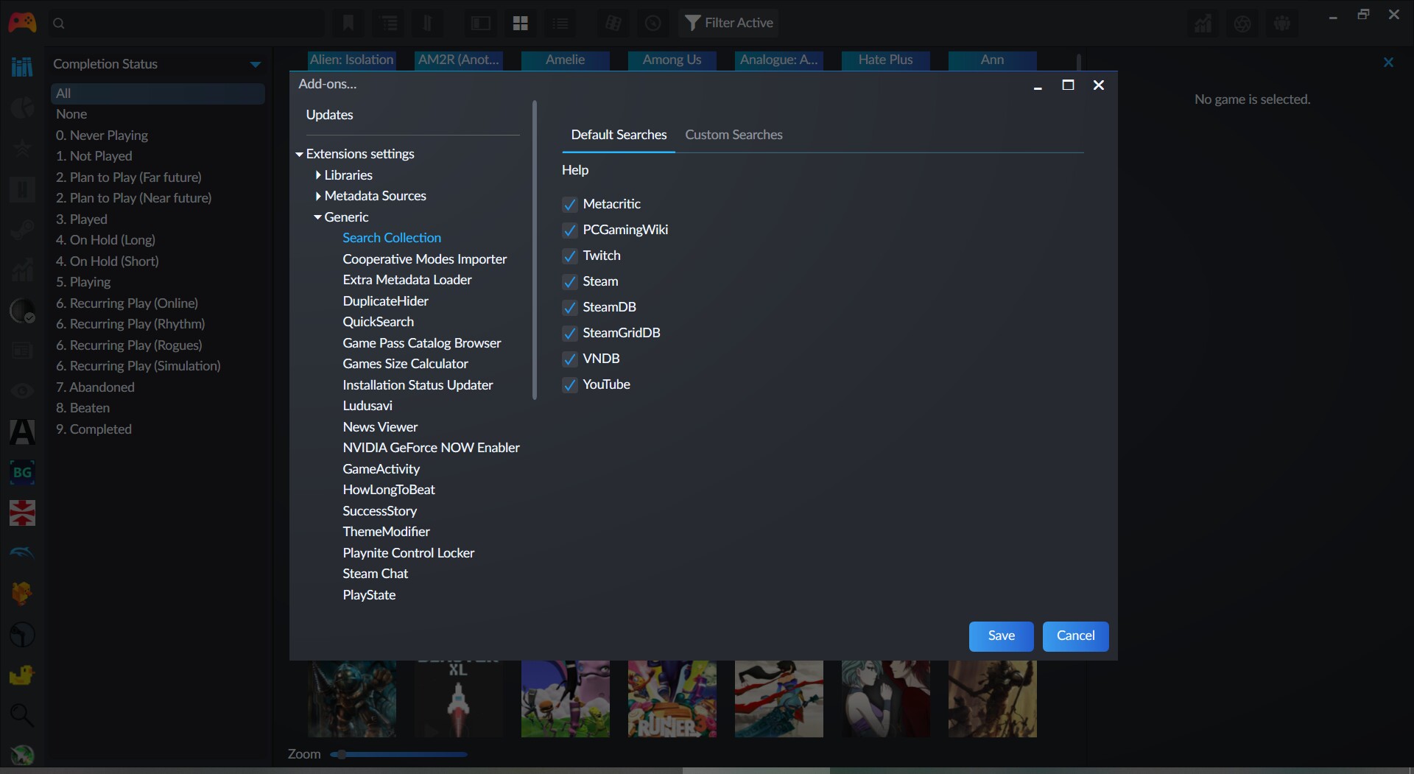Click the magnifying glass sidebar icon

[22, 714]
